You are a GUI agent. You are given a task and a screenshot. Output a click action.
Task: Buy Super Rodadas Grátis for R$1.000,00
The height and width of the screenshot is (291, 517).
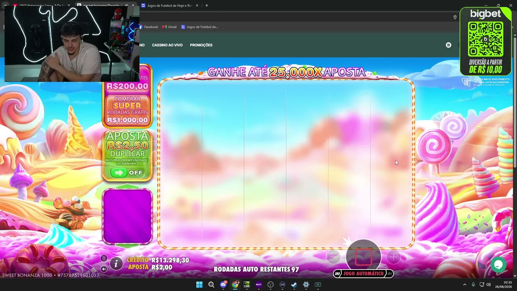[x=127, y=110]
